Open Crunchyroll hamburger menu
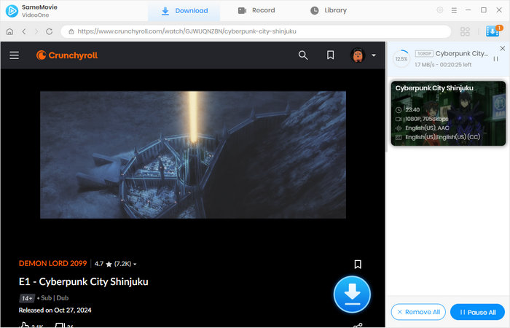The width and height of the screenshot is (510, 328). pos(14,55)
